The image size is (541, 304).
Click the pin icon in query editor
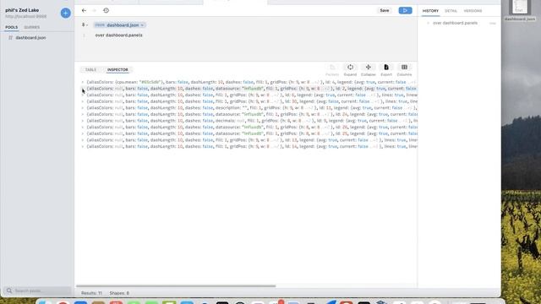click(x=83, y=24)
